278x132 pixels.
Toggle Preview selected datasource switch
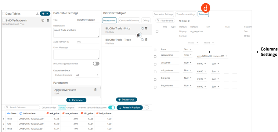click(x=111, y=107)
